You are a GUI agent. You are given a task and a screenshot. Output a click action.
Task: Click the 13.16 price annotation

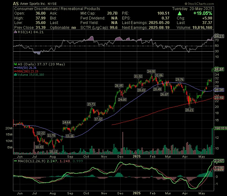[70, 136]
